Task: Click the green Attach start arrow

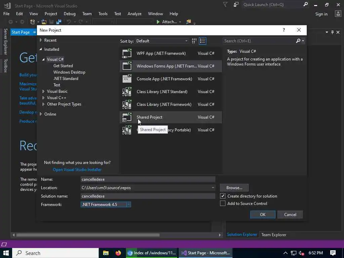Action: [158, 22]
